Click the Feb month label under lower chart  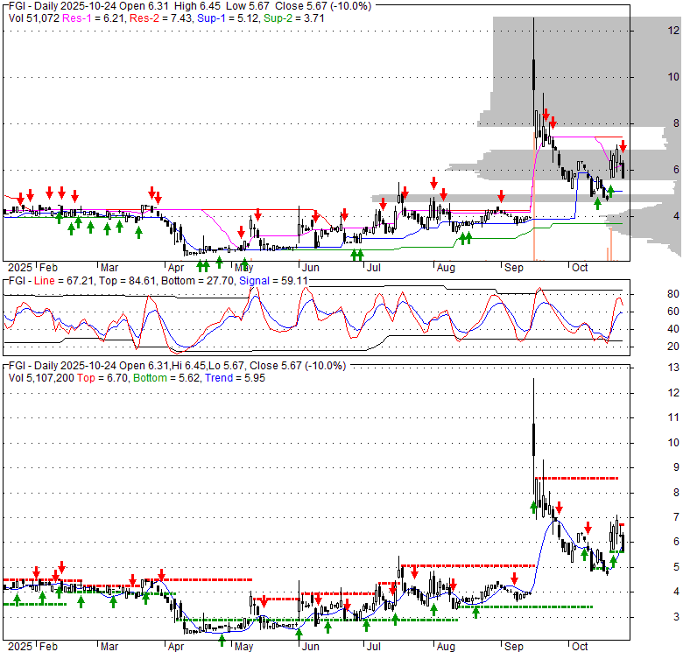click(x=48, y=647)
